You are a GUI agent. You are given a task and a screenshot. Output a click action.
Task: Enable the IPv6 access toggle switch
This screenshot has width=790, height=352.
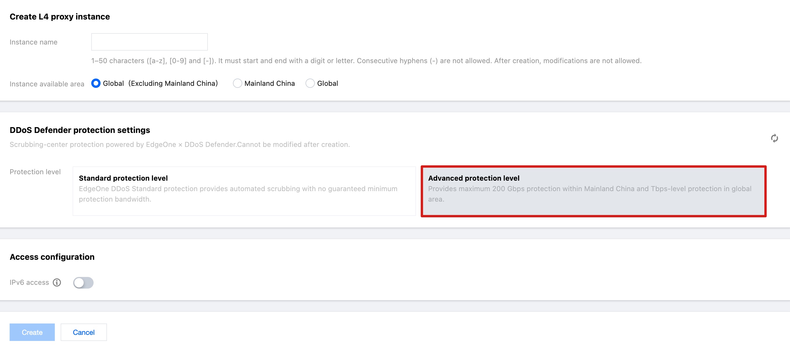tap(83, 282)
